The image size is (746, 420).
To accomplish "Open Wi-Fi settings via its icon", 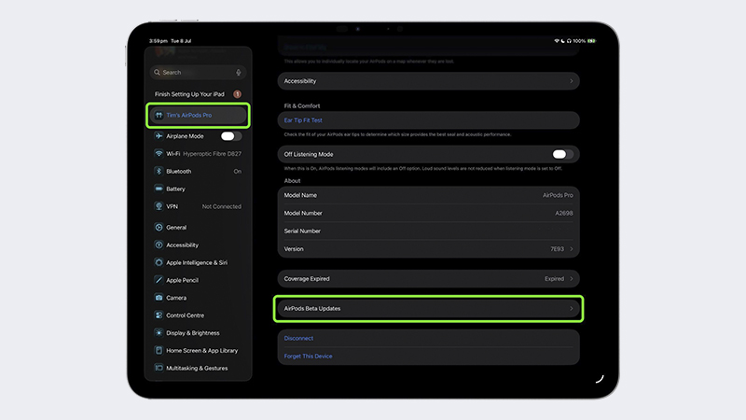I will [159, 154].
